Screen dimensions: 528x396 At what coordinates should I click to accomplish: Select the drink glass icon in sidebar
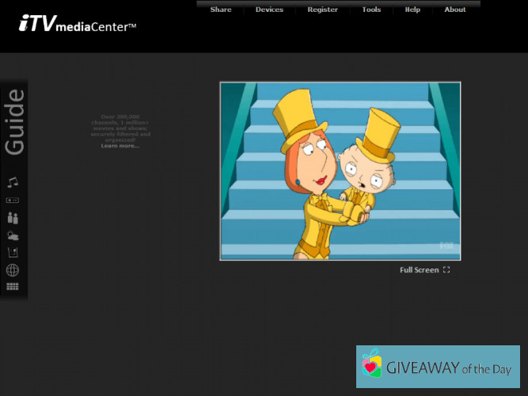13,253
